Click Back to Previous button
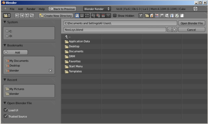The width and height of the screenshot is (208, 124). (x=62, y=9)
